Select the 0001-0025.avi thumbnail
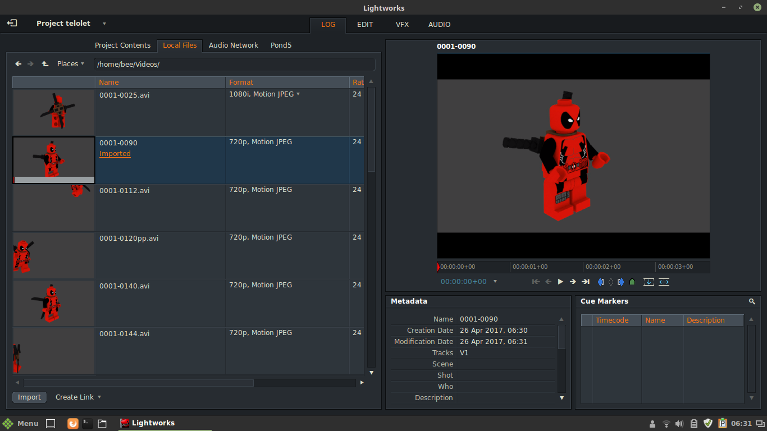 (54, 112)
